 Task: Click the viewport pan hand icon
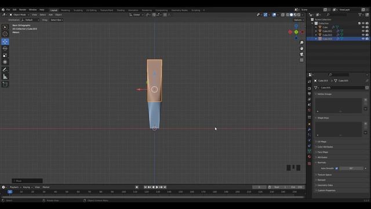tap(301, 48)
